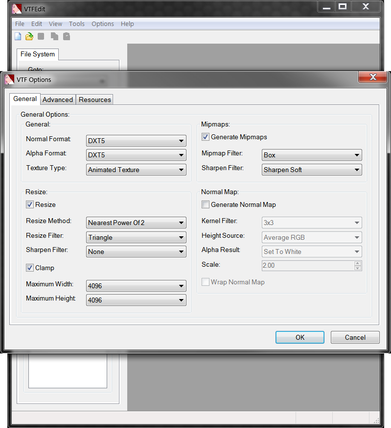Open the Mipmap Filter dropdown

(x=312, y=155)
